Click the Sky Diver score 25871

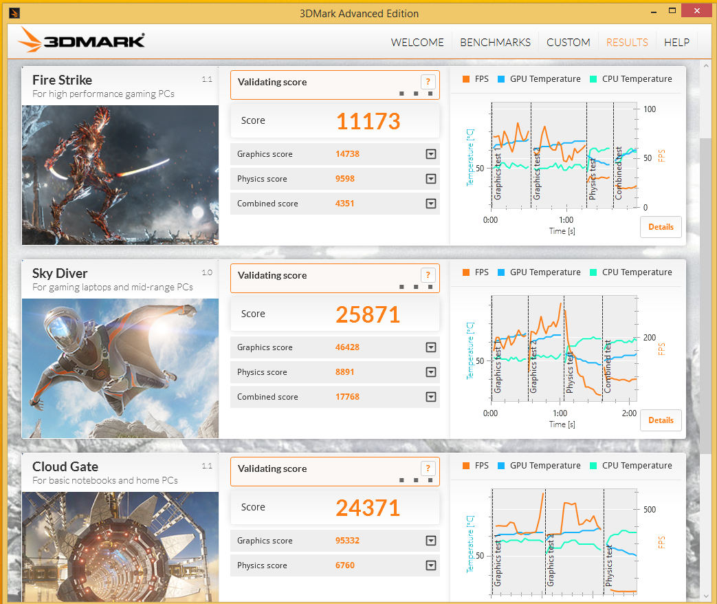point(368,315)
